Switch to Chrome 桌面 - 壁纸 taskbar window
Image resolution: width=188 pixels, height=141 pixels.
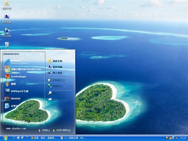point(43,138)
